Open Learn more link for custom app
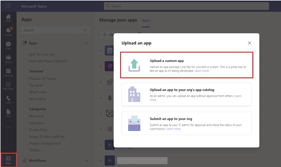 pyautogui.click(x=202, y=71)
